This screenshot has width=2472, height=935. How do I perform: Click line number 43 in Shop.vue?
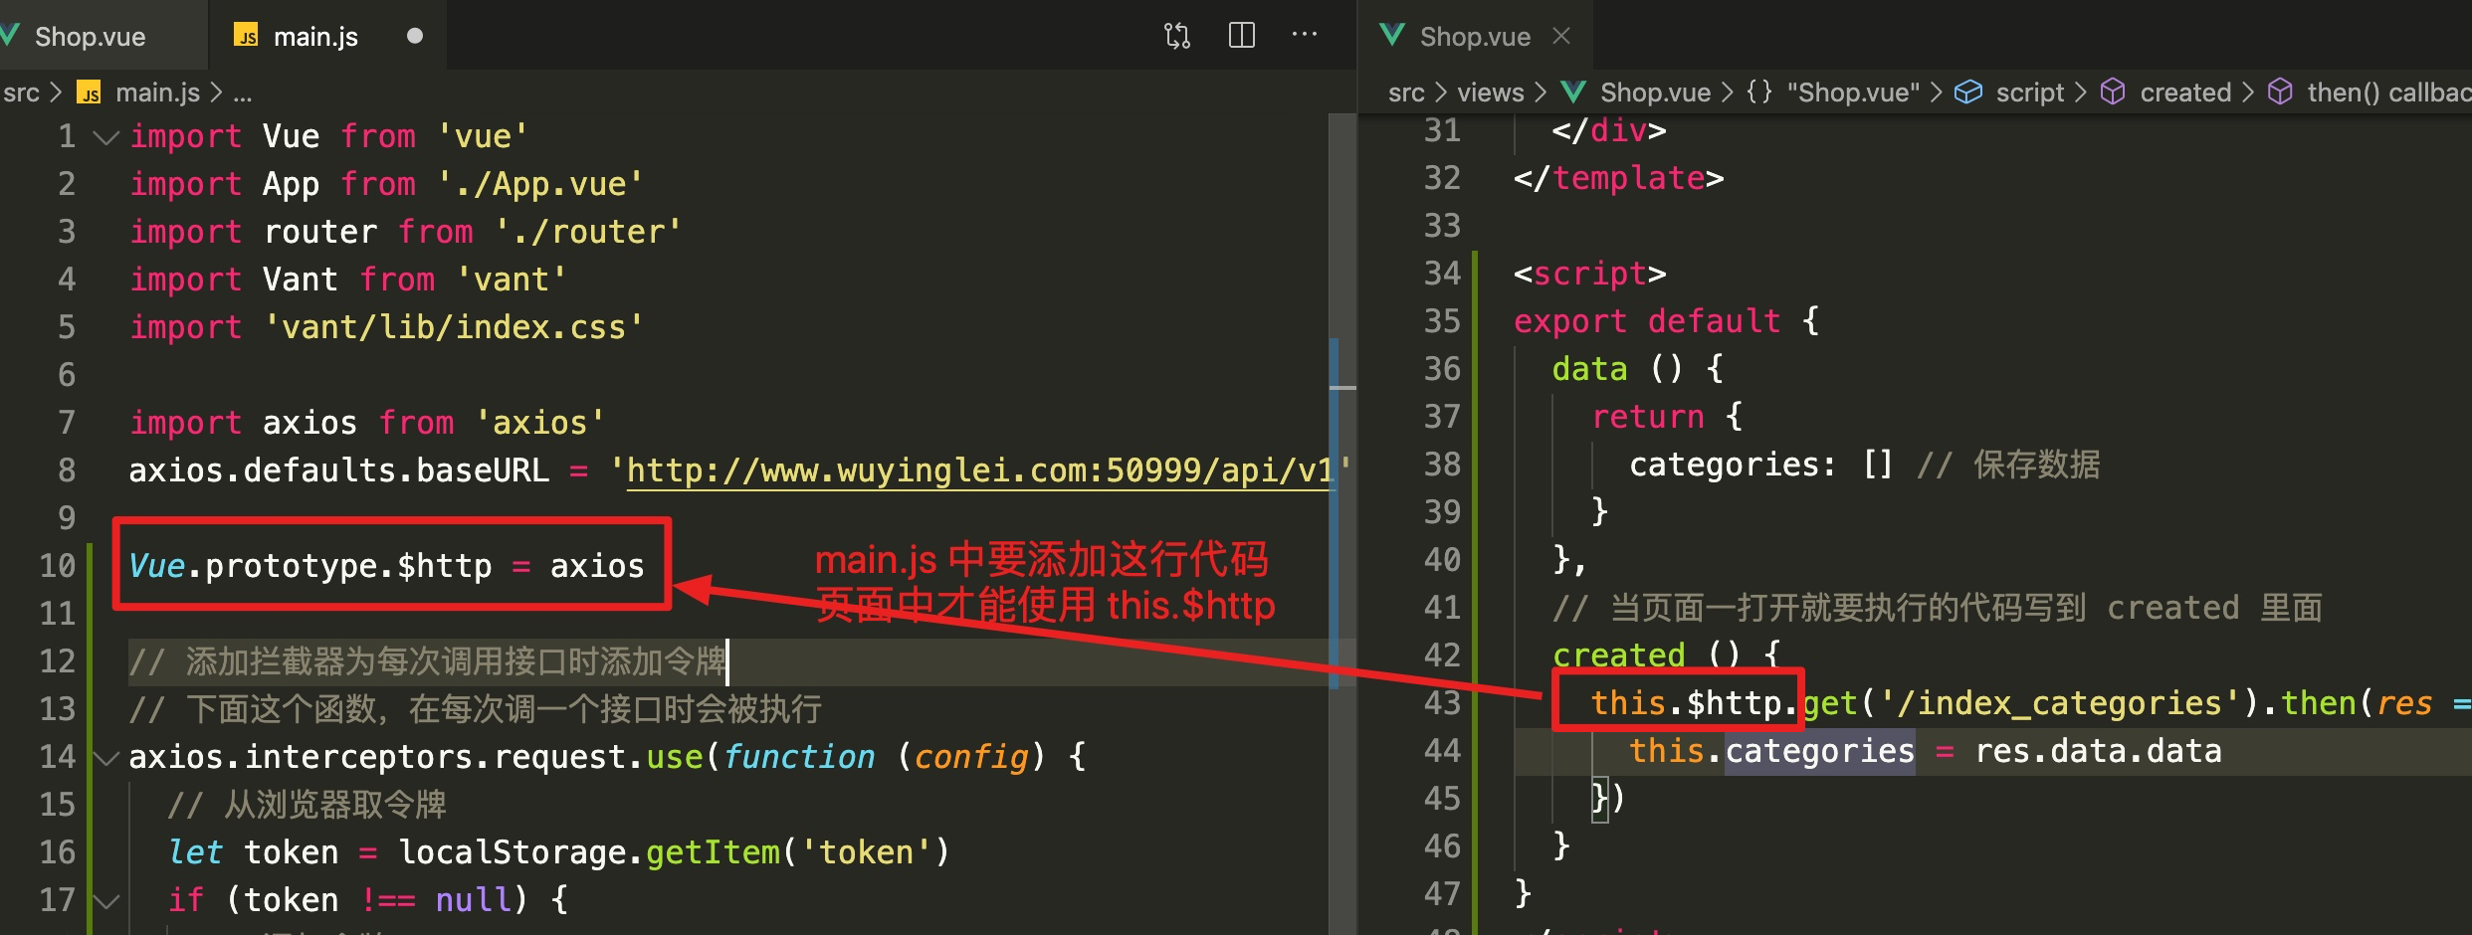(x=1442, y=703)
